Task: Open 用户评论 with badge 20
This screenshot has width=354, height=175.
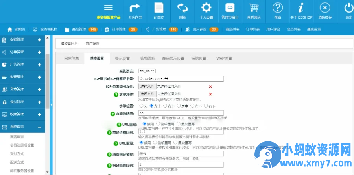Action: point(202,30)
